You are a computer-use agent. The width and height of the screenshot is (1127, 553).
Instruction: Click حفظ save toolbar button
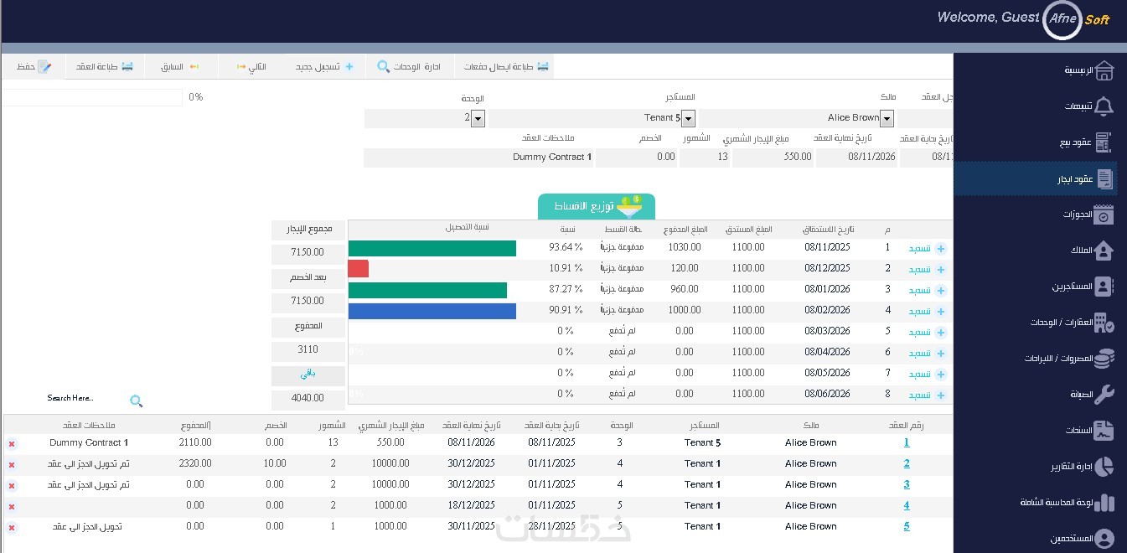(x=34, y=66)
